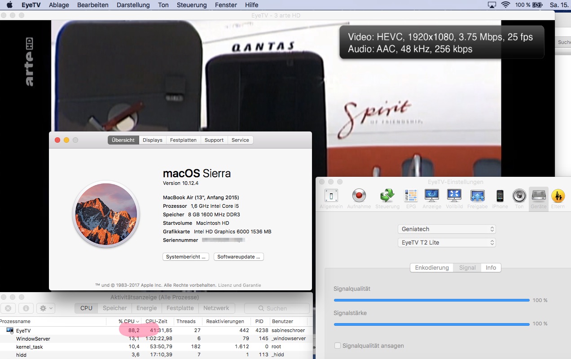
Task: Switch to the Festplatten tab in About This Mac
Action: 184,140
